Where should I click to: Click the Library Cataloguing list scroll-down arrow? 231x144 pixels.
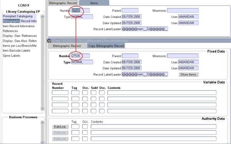[42, 109]
